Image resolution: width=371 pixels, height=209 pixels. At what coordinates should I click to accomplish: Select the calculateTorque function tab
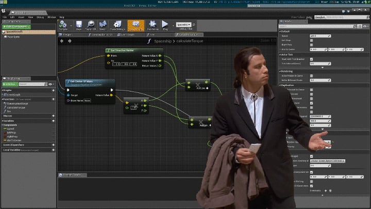tap(189, 35)
